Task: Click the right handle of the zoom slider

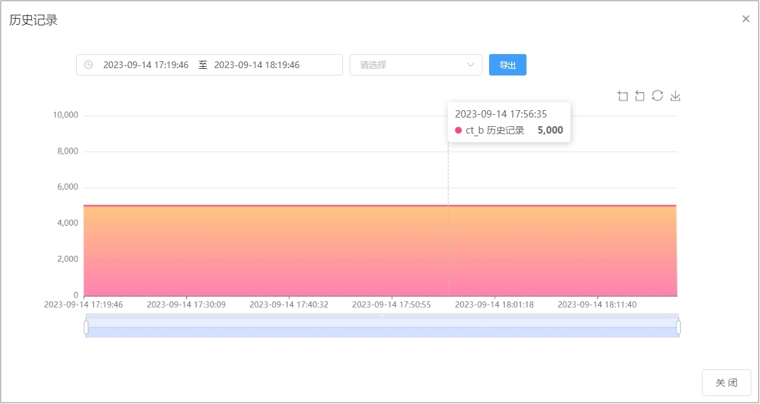Action: click(679, 327)
